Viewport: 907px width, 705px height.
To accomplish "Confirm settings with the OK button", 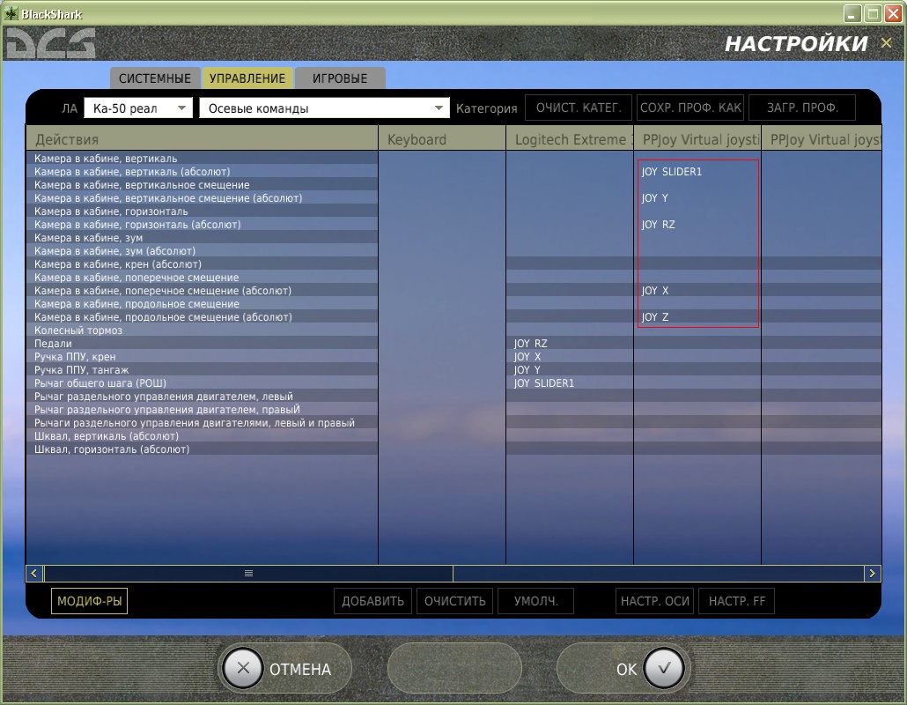I will pos(623,669).
